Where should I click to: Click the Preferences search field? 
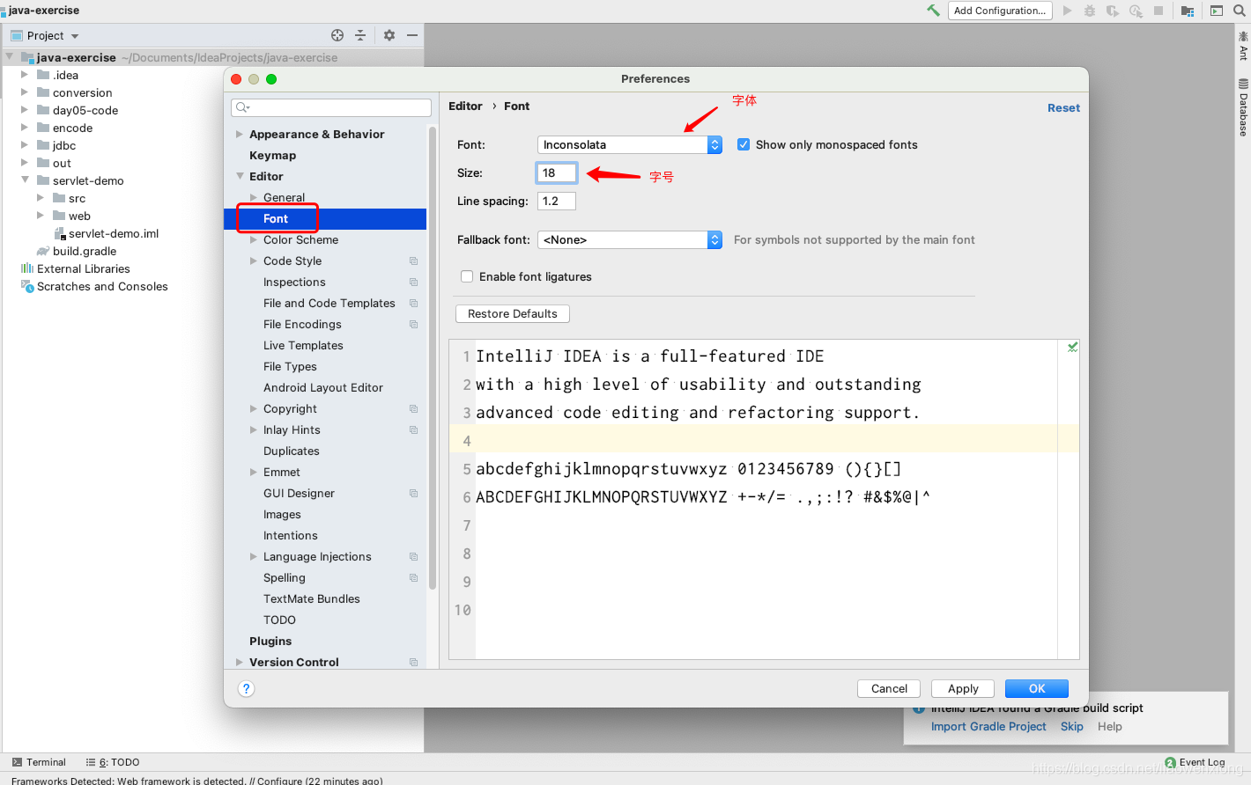pyautogui.click(x=331, y=107)
